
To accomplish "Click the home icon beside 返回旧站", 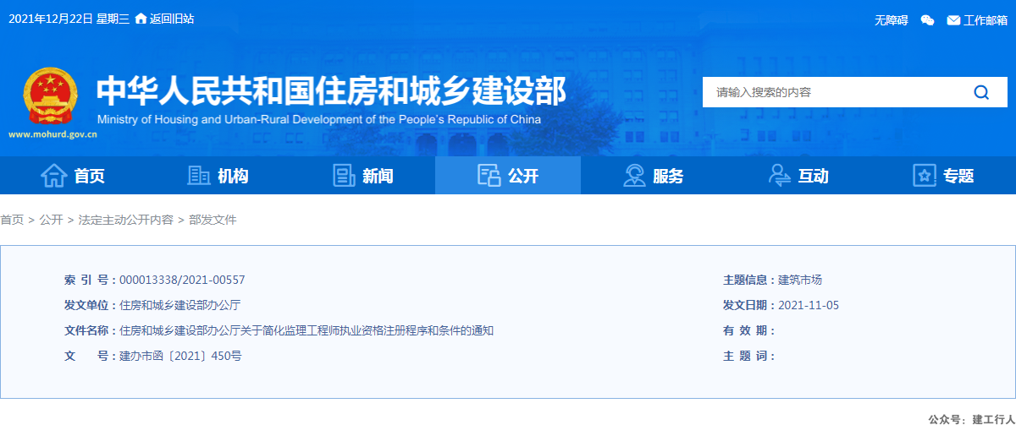I will pos(141,19).
